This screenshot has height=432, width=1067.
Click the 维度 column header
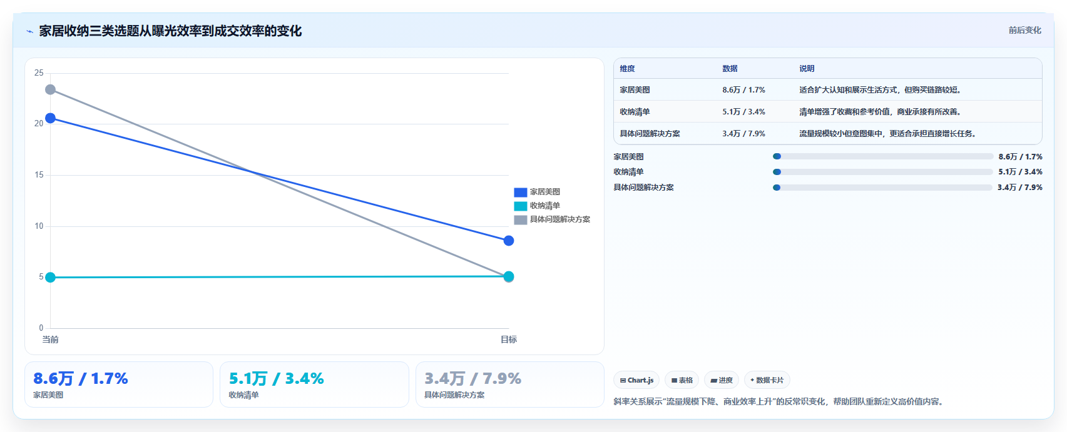627,69
